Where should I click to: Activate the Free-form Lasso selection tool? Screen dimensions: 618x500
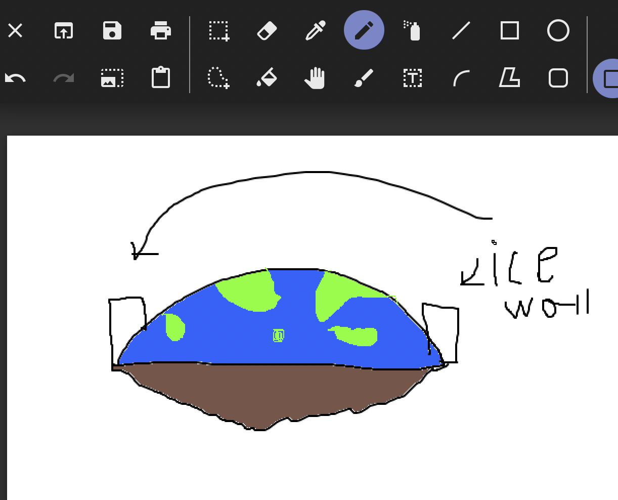click(x=218, y=78)
